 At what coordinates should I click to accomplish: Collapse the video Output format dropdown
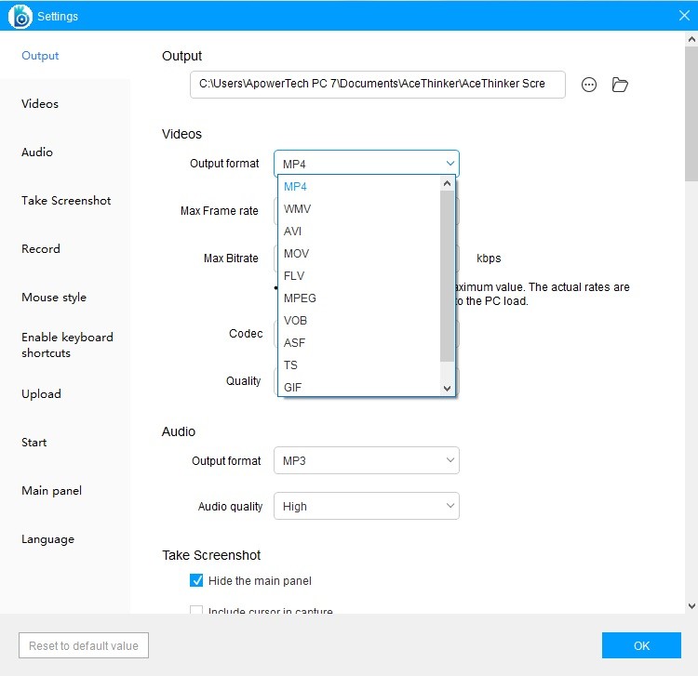point(366,164)
